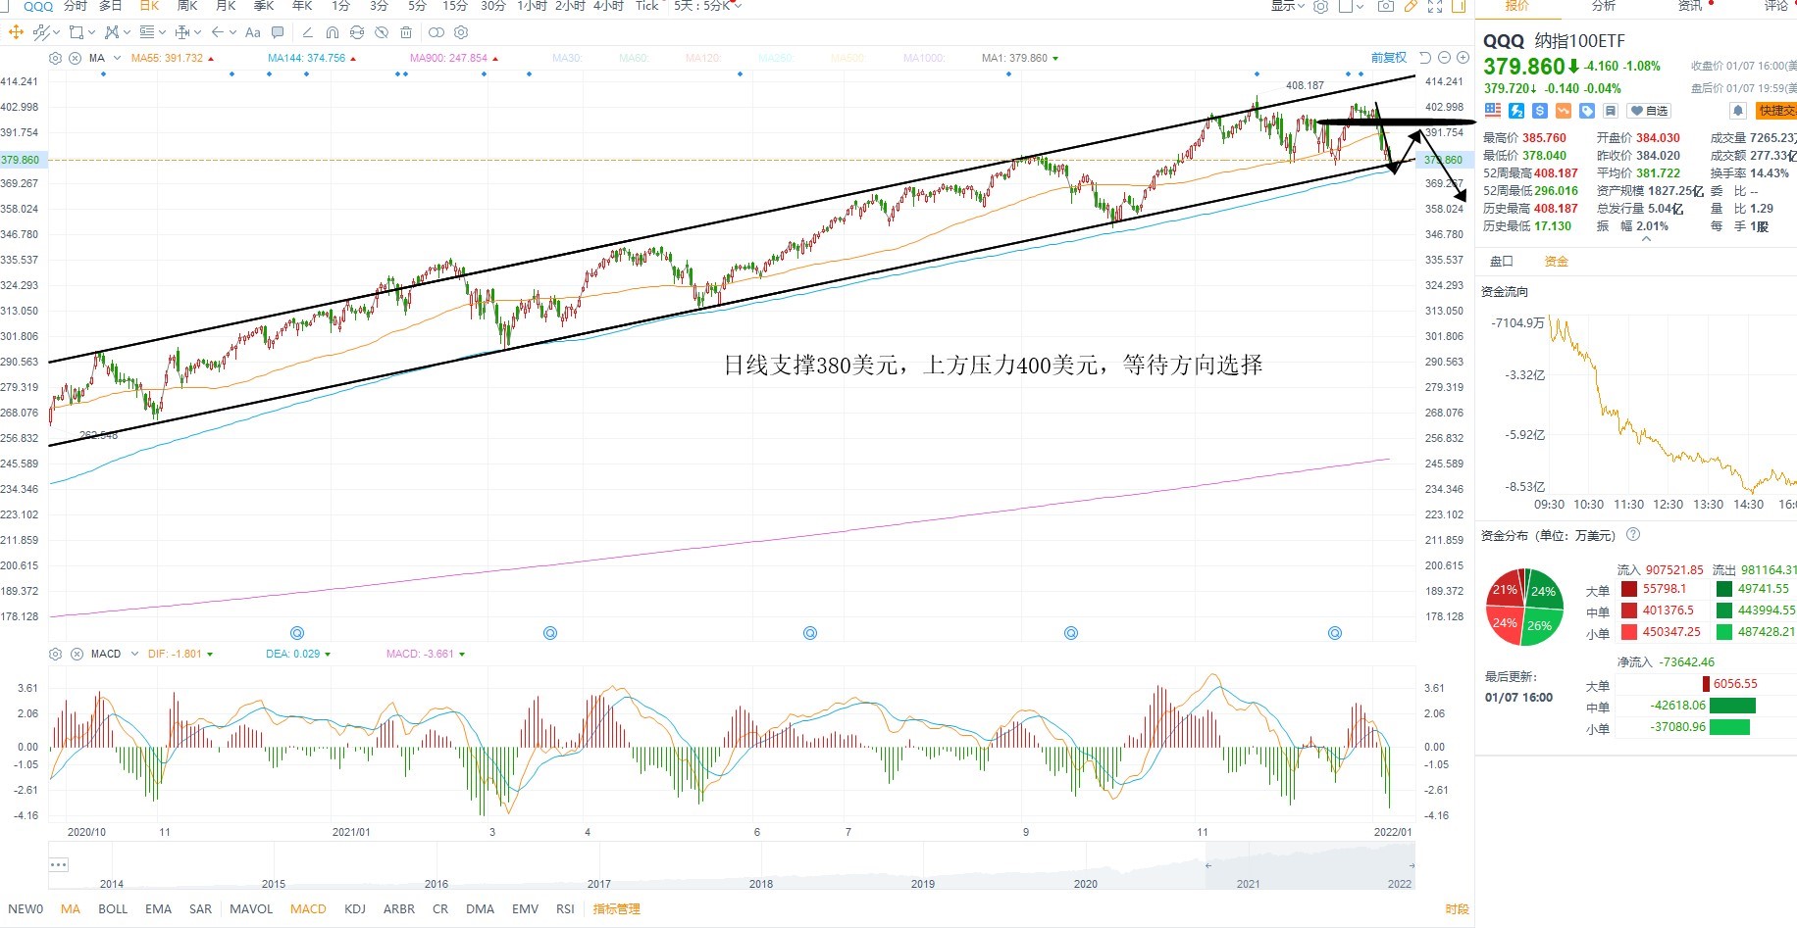The width and height of the screenshot is (1797, 928).
Task: Toggle the faded MA30 line
Action: coord(566,58)
